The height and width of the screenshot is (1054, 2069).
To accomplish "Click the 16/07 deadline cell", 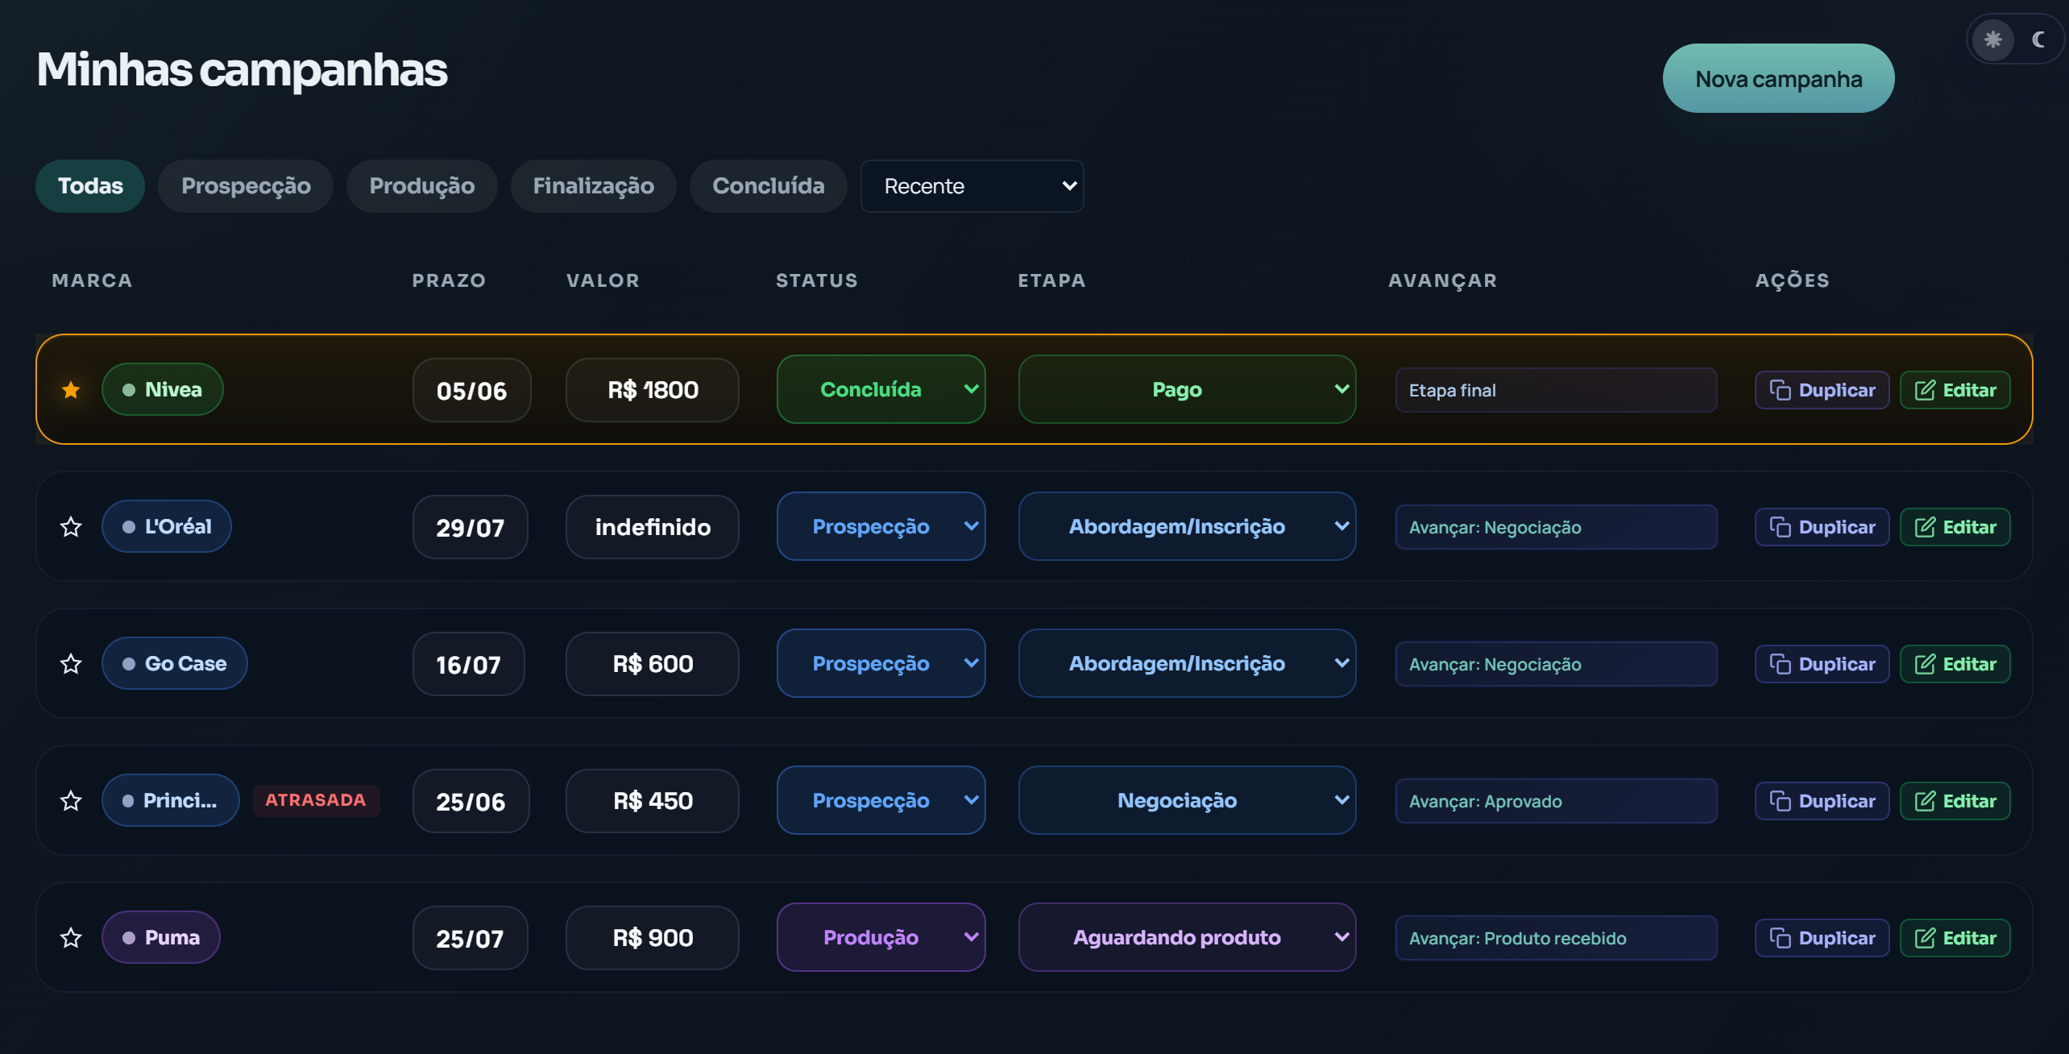I will pyautogui.click(x=469, y=664).
